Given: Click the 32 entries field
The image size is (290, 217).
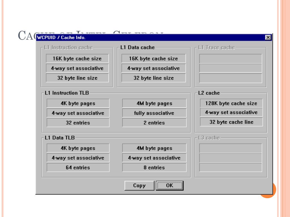Looking at the screenshot, I should (x=78, y=123).
